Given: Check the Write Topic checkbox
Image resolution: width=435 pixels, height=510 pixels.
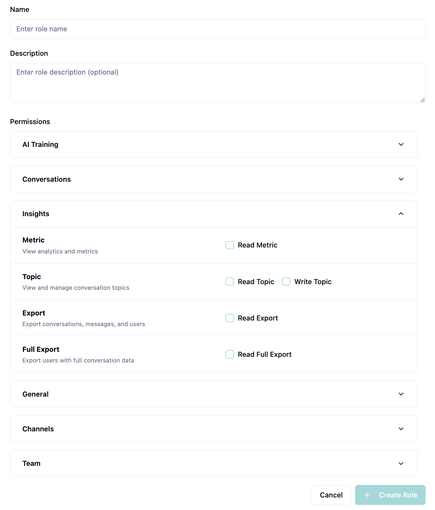Looking at the screenshot, I should [x=286, y=281].
